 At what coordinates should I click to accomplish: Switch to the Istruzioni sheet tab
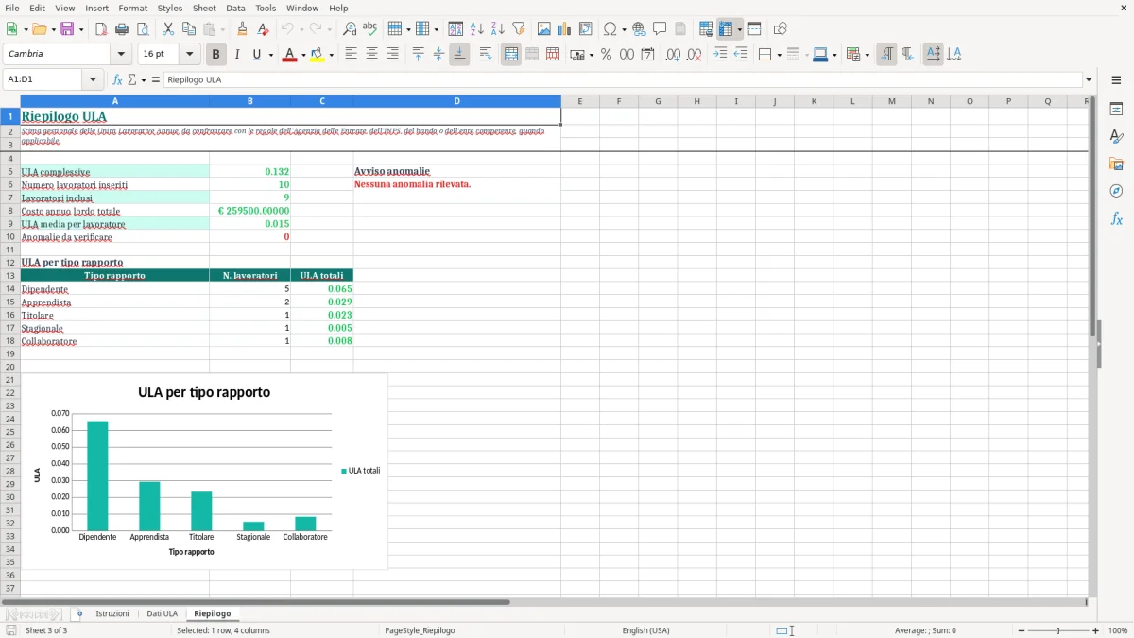click(x=112, y=613)
